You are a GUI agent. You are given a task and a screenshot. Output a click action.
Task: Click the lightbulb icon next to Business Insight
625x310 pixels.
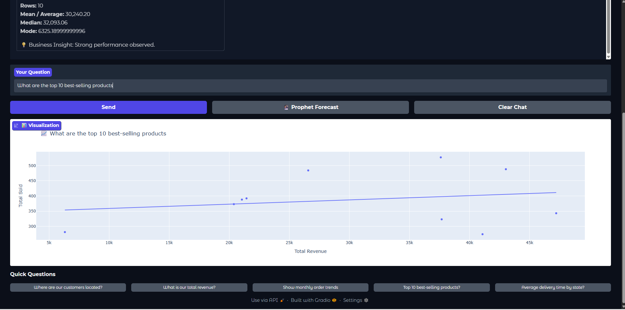[x=24, y=45]
